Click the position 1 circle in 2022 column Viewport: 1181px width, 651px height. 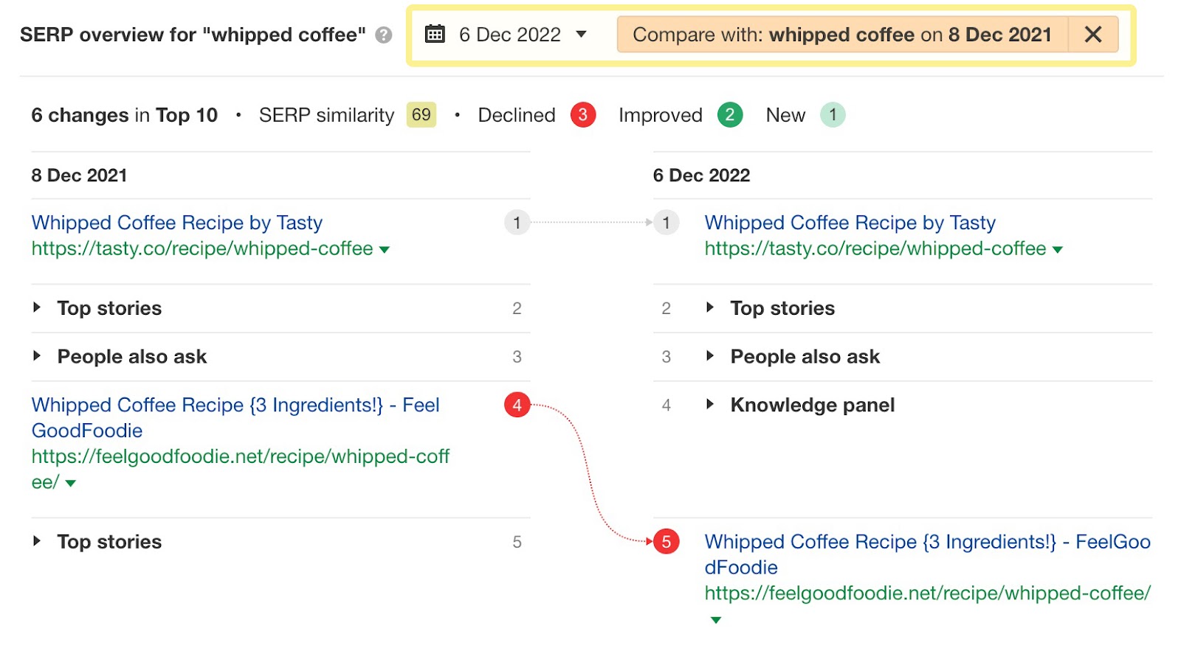pyautogui.click(x=665, y=223)
